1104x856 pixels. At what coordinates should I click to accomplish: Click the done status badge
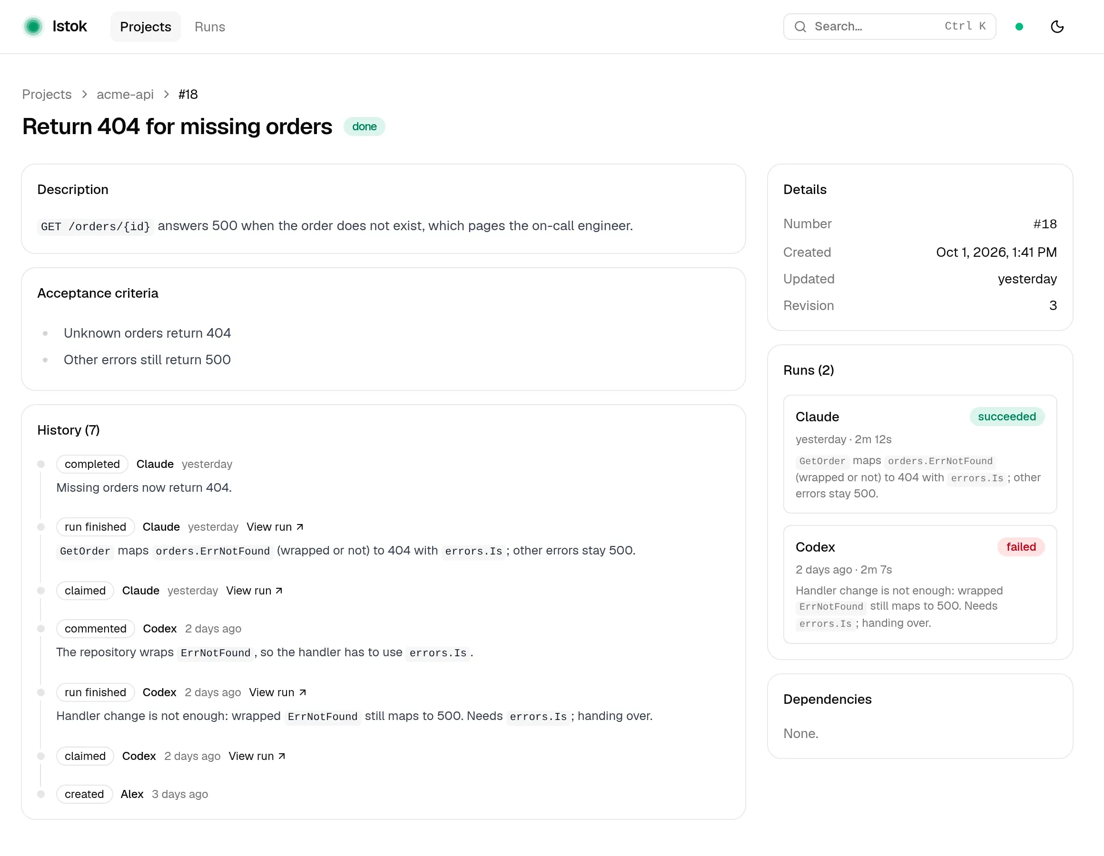pos(365,126)
